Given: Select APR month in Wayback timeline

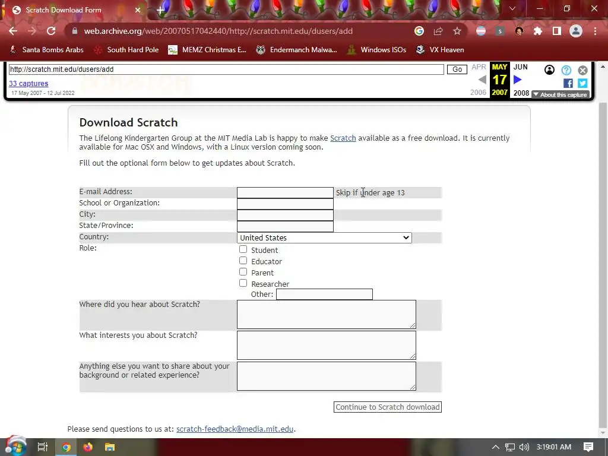Looking at the screenshot, I should tap(479, 67).
